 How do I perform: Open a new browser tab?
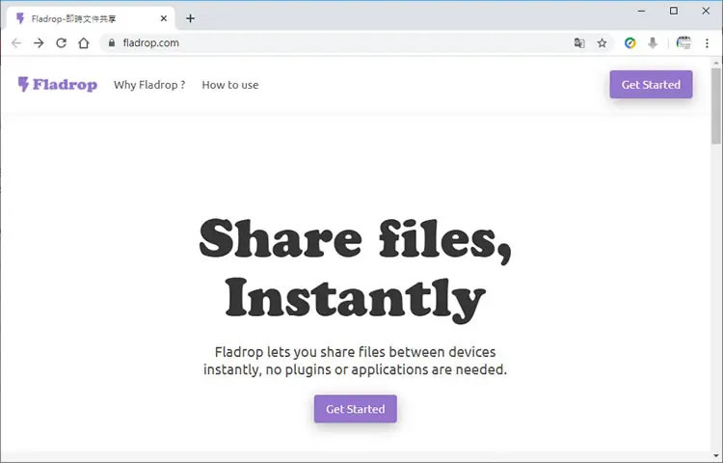191,18
